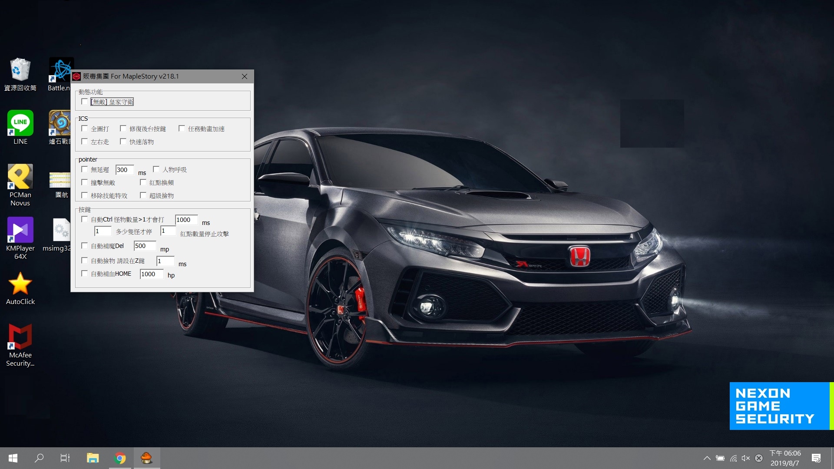Image resolution: width=834 pixels, height=469 pixels.
Task: Open Task View on the taskbar
Action: point(65,458)
